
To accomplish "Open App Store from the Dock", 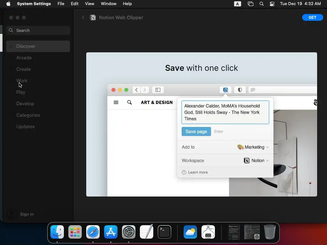I will point(111,232).
